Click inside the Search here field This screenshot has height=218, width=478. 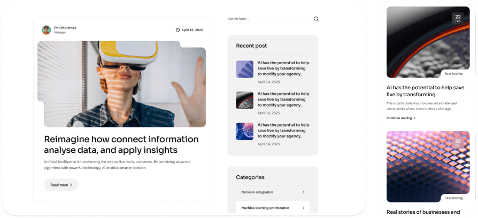[270, 19]
